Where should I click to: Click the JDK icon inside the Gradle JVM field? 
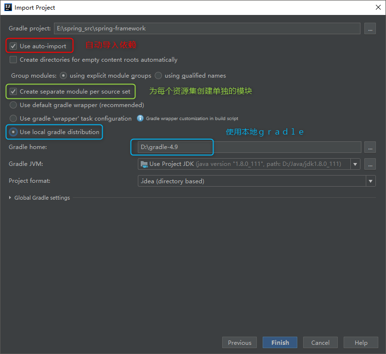143,163
